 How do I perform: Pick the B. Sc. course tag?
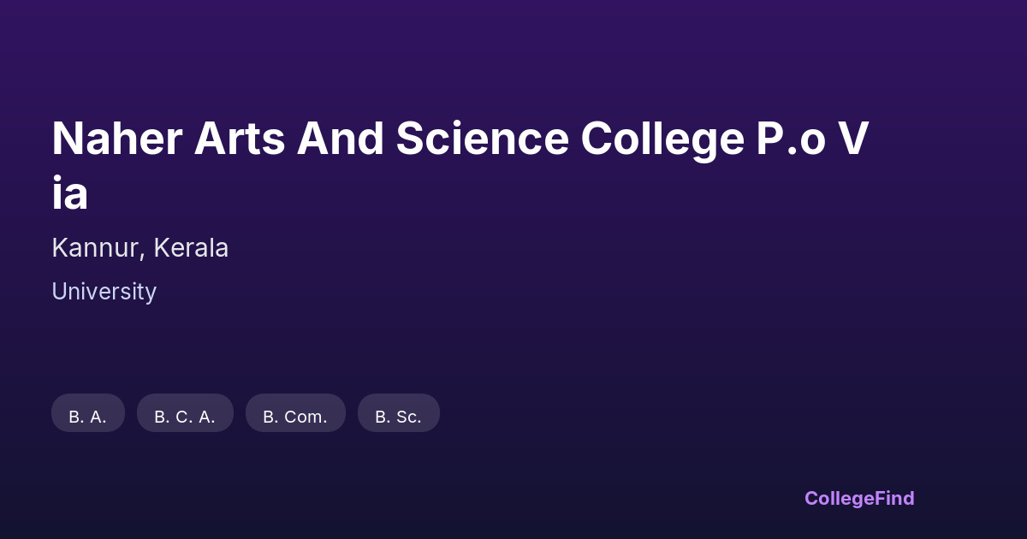[399, 414]
